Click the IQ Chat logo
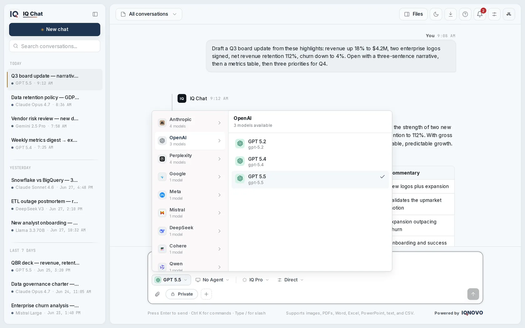 click(x=27, y=14)
